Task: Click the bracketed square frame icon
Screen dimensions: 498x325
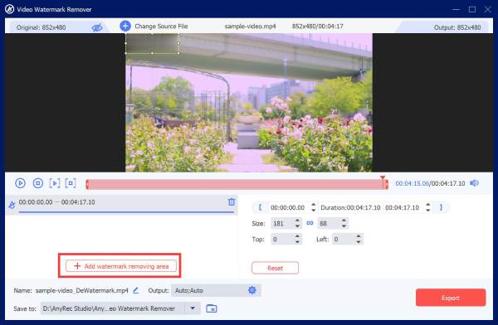Action: (x=71, y=183)
